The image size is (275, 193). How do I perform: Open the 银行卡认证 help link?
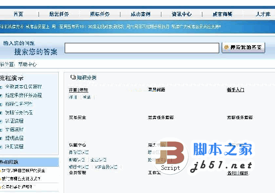(x=79, y=167)
